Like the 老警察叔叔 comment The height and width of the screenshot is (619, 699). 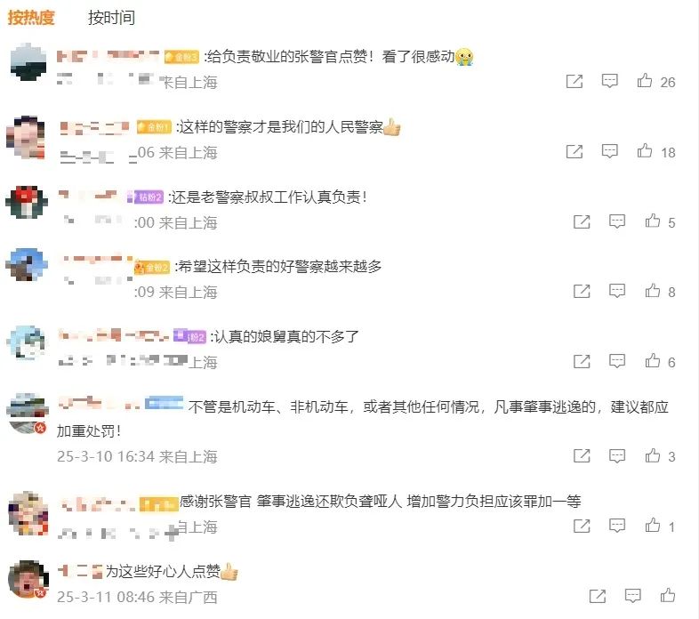click(653, 221)
